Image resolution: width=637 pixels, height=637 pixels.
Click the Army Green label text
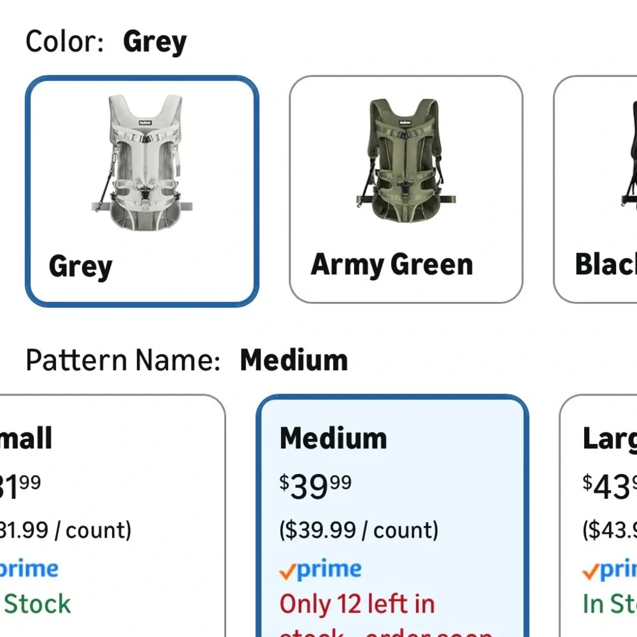392,264
